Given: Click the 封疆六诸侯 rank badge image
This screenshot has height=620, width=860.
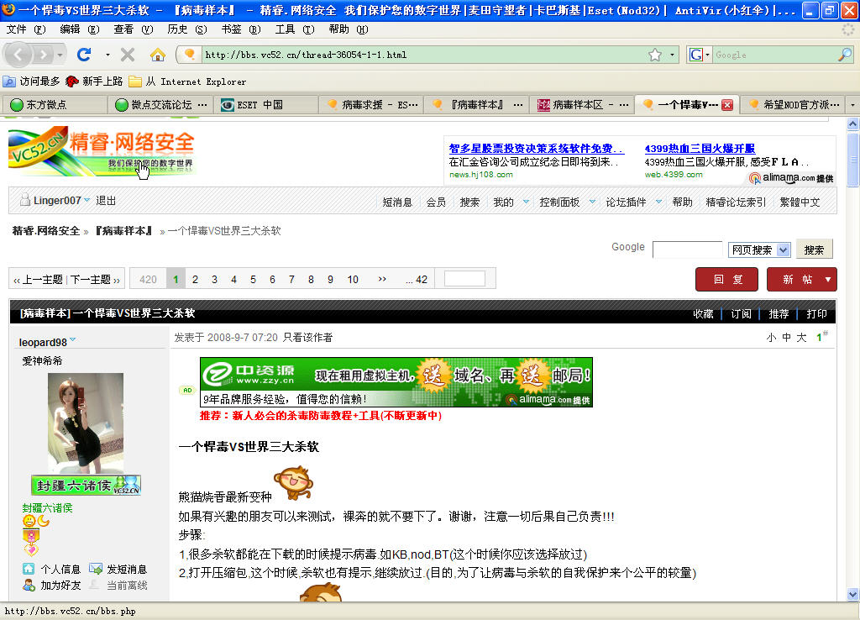Looking at the screenshot, I should tap(87, 485).
